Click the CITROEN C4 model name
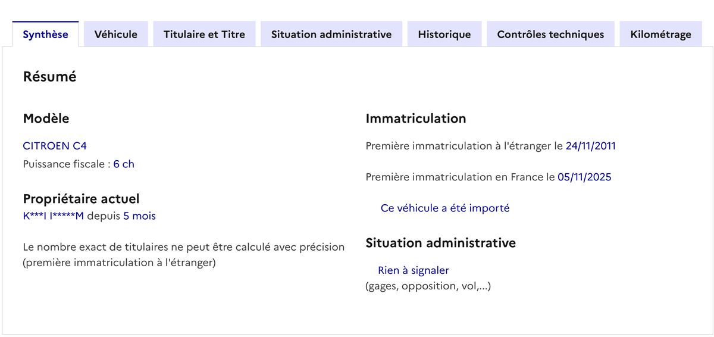The width and height of the screenshot is (714, 337). click(x=55, y=146)
